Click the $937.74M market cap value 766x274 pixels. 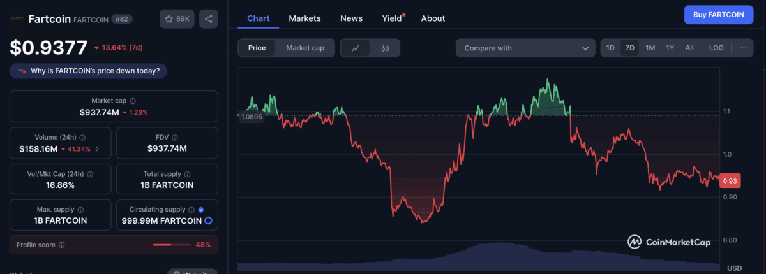99,112
